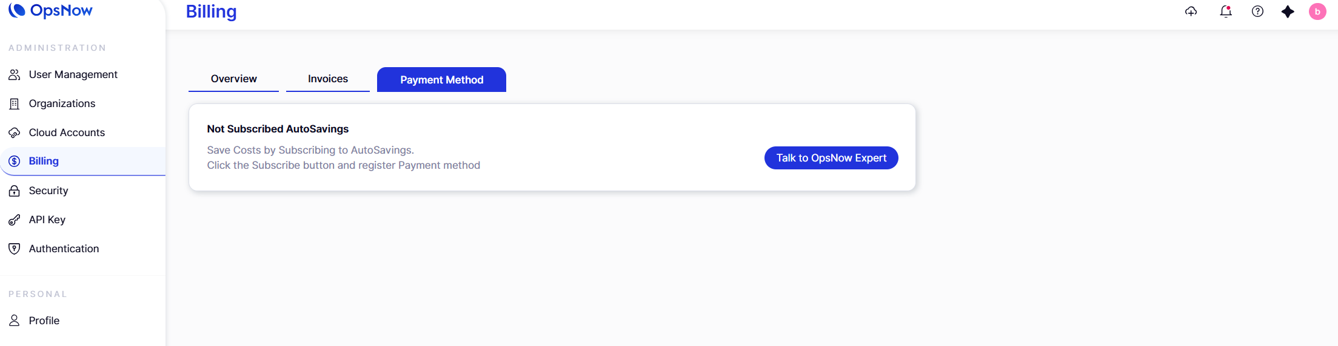The image size is (1338, 346).
Task: Click the Security lock icon
Action: tap(15, 191)
